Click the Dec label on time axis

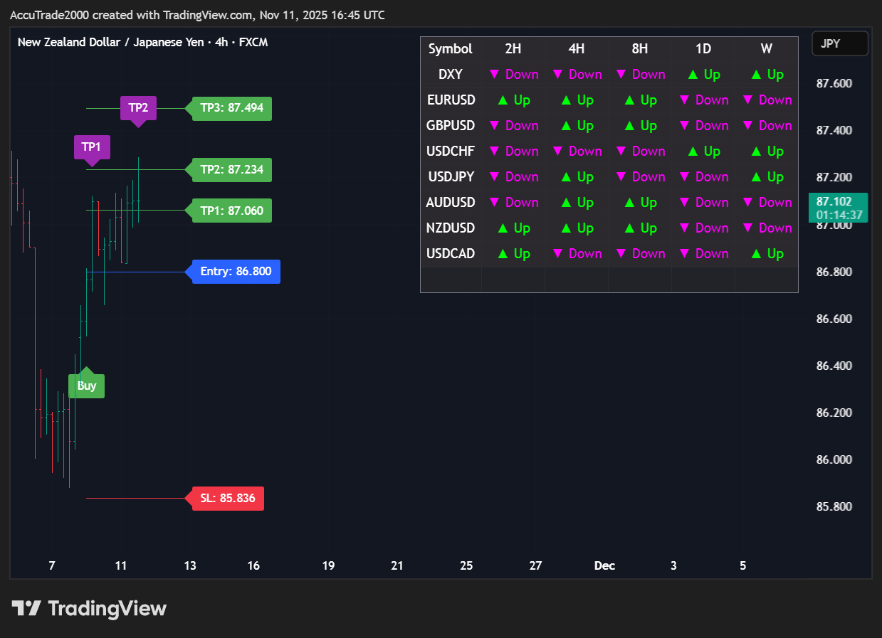click(604, 566)
